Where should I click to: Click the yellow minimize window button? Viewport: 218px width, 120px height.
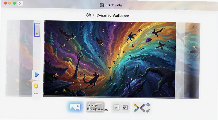[10, 3]
